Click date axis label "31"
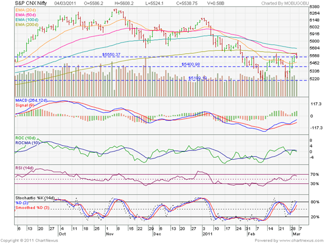324x243 pixels. click(248, 229)
